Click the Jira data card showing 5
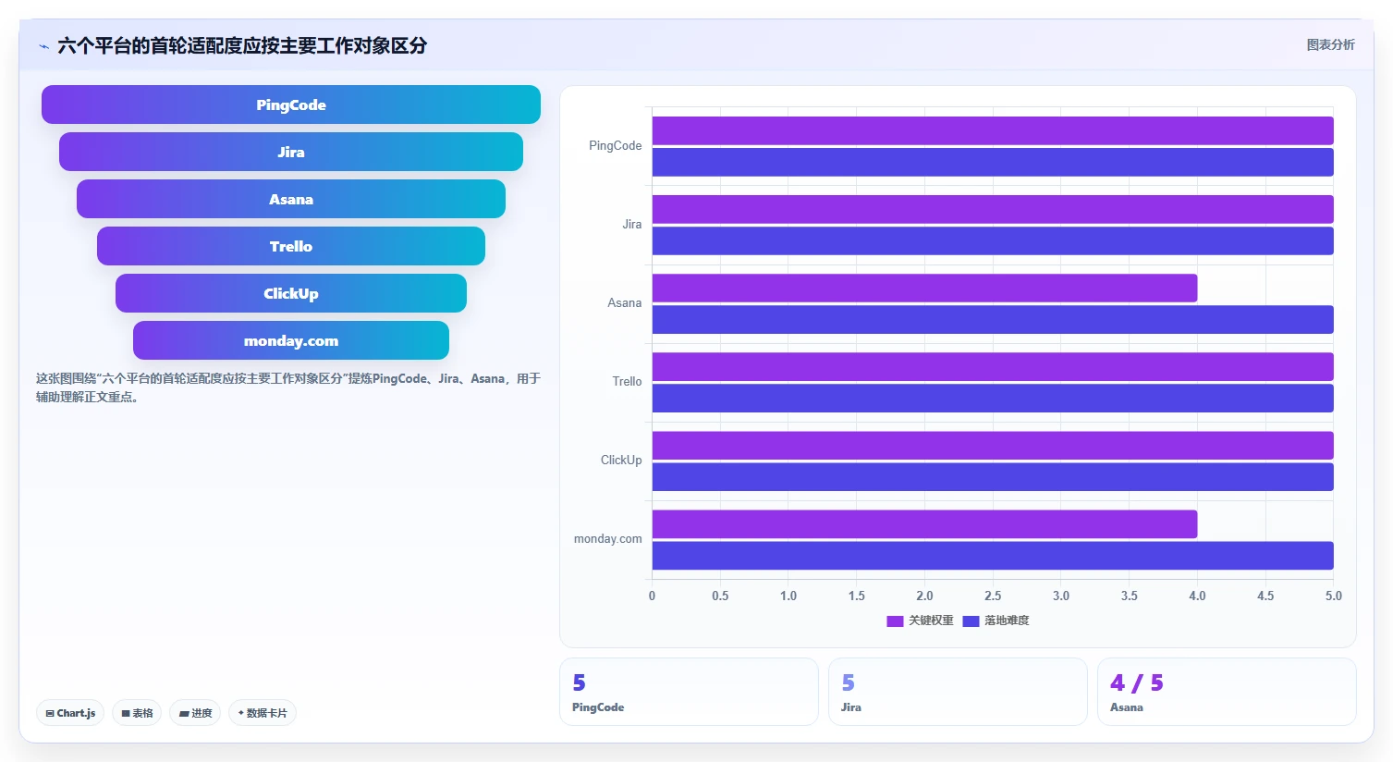 (x=958, y=692)
